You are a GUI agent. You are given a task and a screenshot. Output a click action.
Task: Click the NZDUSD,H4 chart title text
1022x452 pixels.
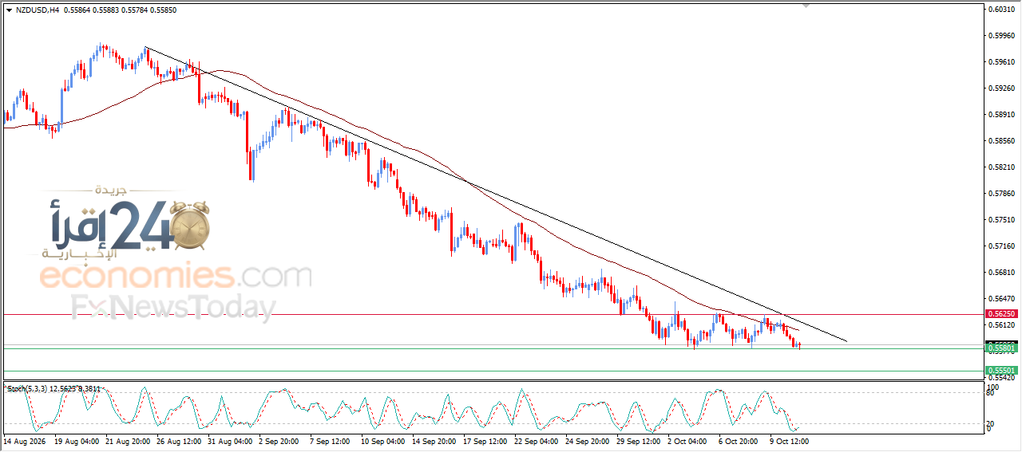[36, 10]
